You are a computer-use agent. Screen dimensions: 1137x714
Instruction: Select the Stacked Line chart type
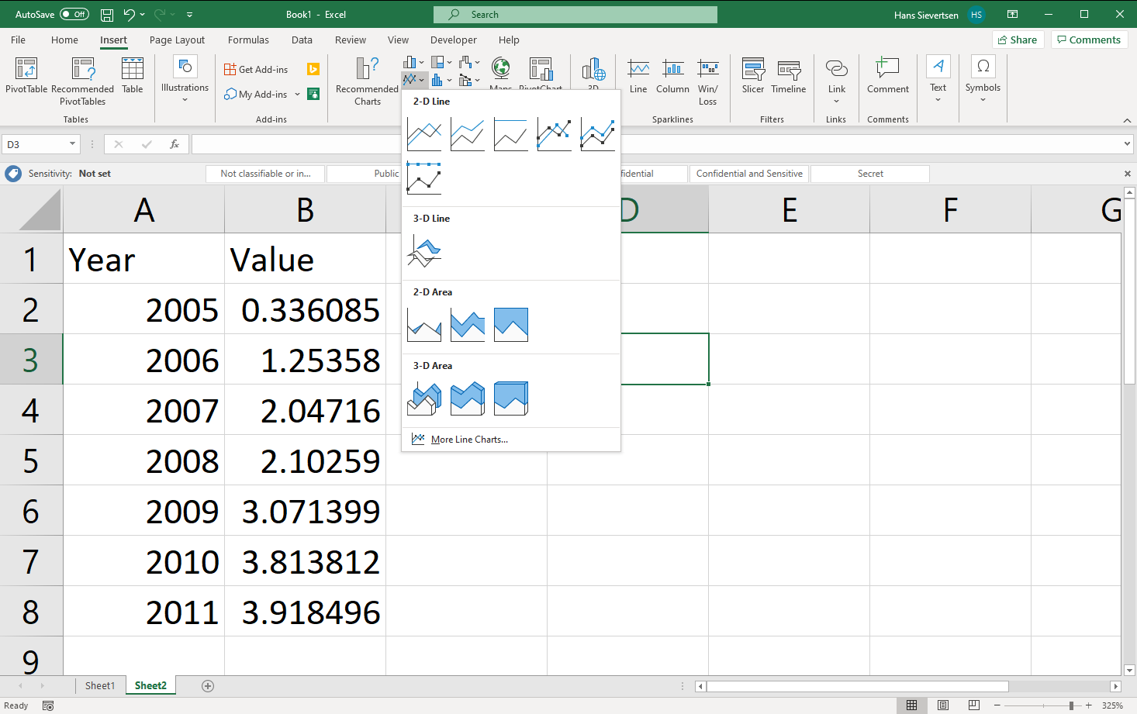(468, 135)
